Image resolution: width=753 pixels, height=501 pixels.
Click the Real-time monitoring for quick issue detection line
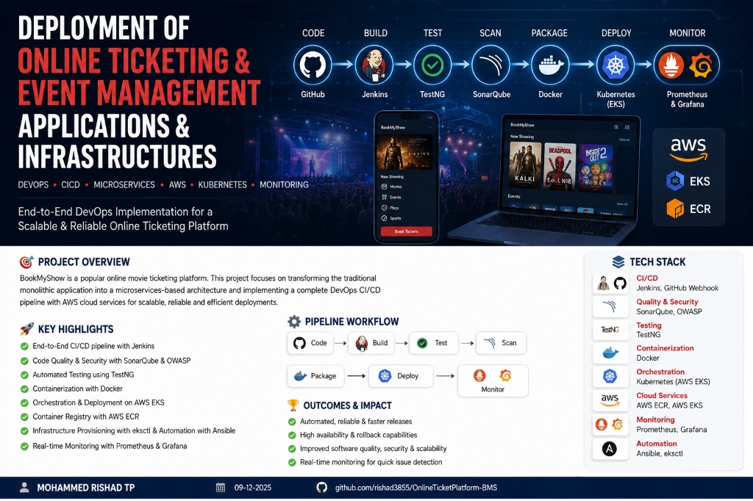tap(371, 462)
